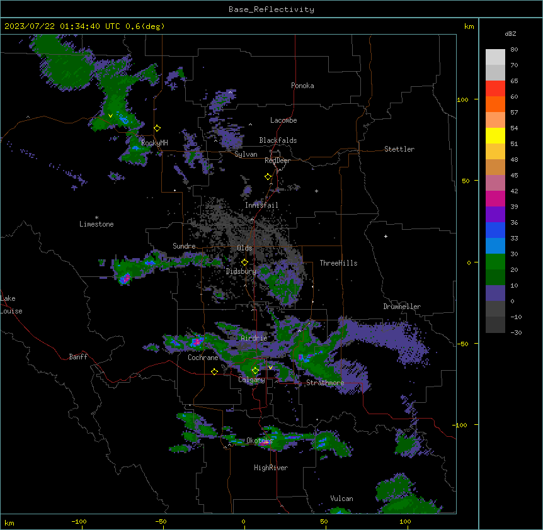Click the Vulcan town label

(341, 499)
